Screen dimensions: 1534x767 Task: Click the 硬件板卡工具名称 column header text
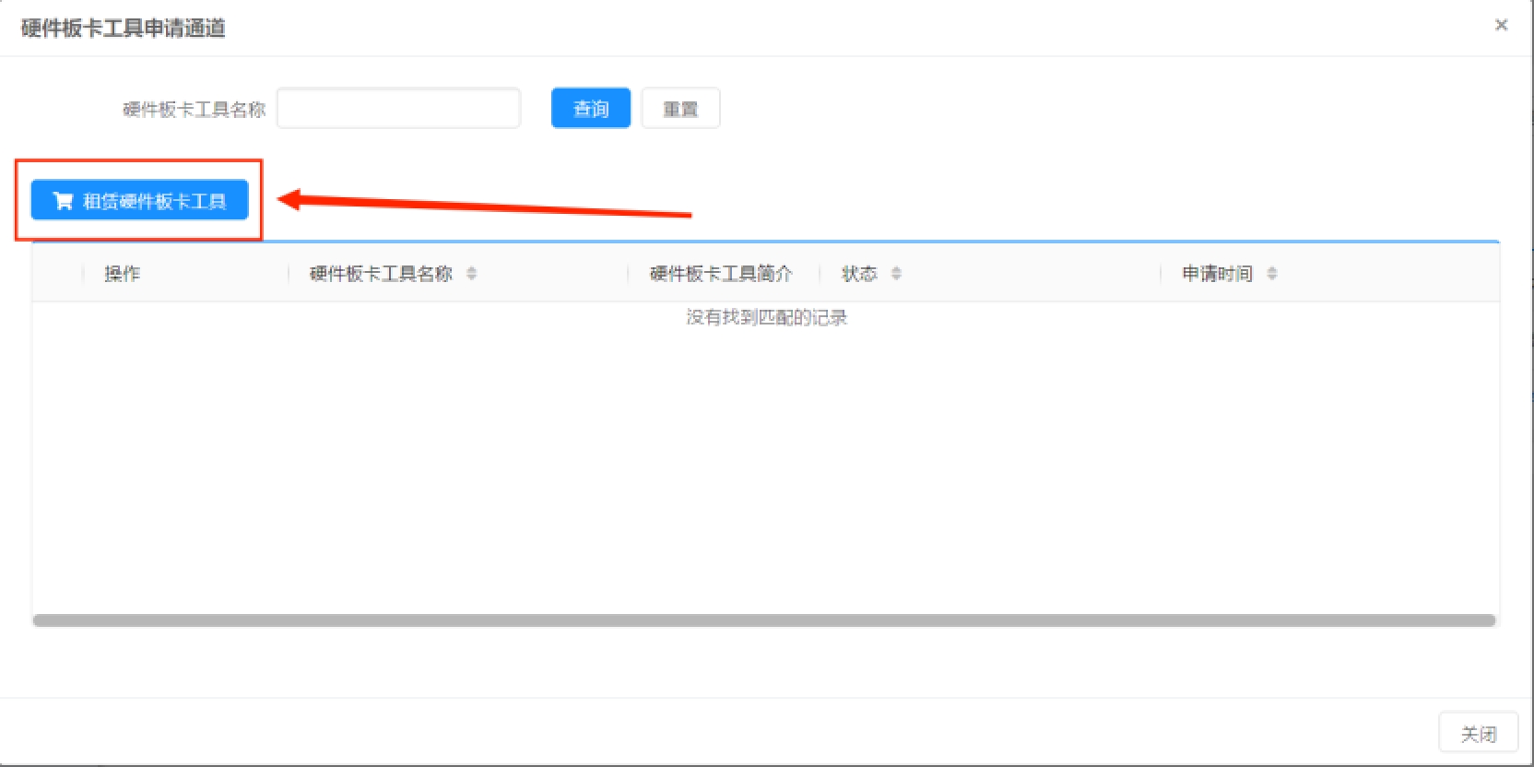tap(381, 274)
